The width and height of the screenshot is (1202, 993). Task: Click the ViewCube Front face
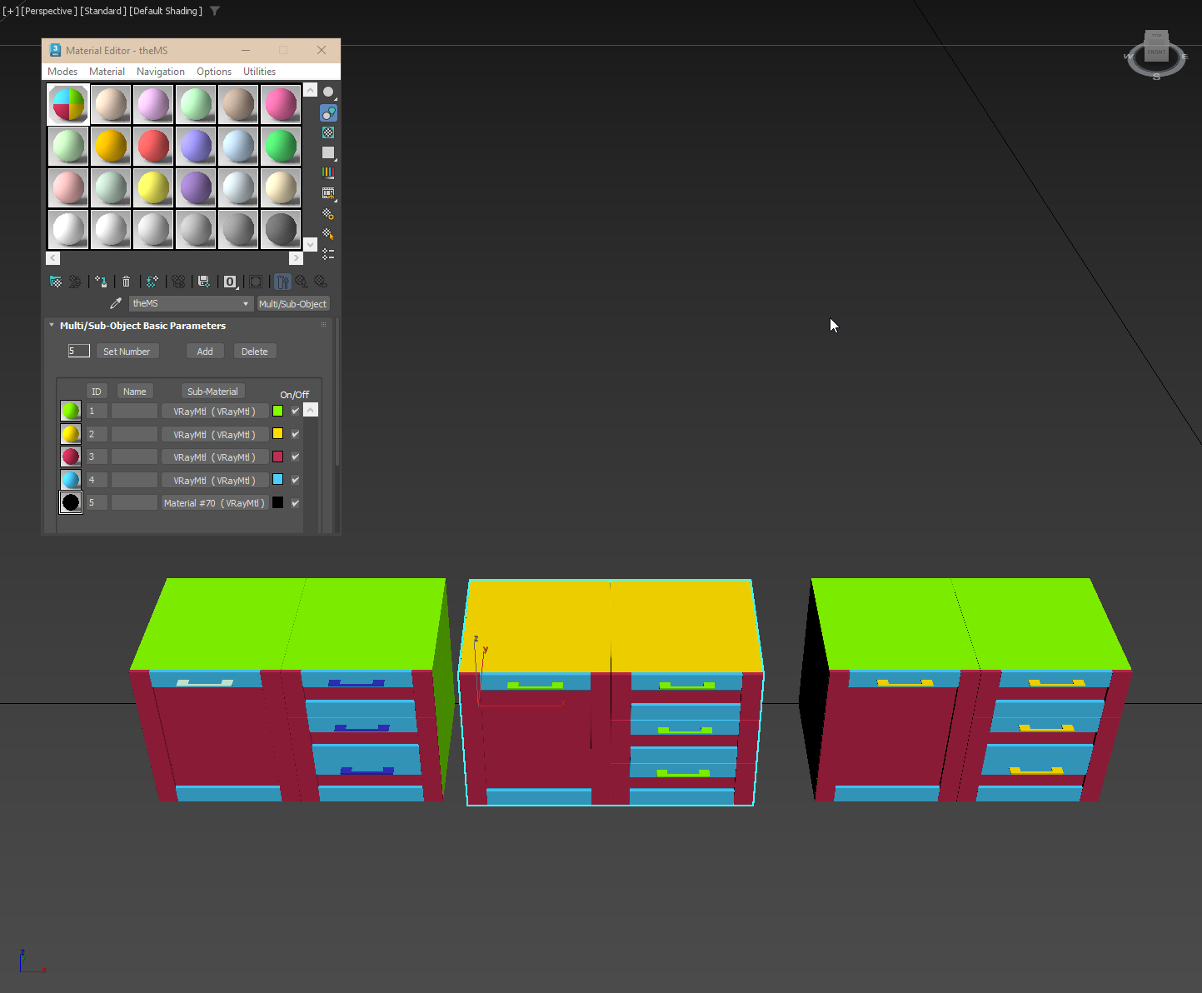click(1156, 52)
